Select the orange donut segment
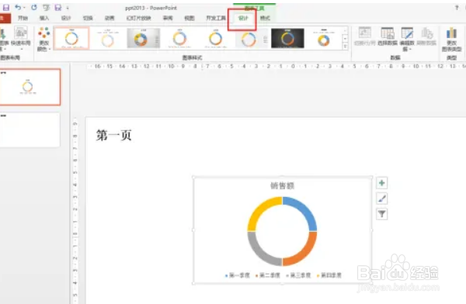 pyautogui.click(x=303, y=252)
